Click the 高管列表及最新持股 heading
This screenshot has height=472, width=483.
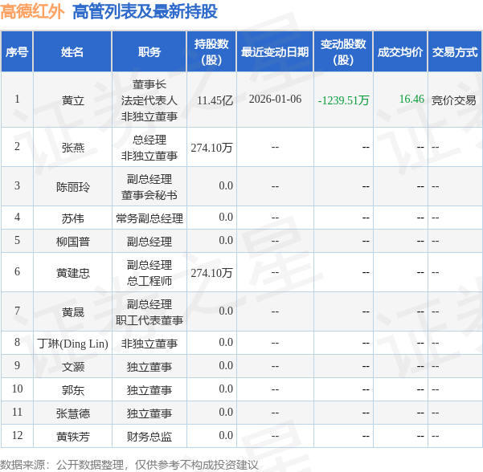click(145, 12)
